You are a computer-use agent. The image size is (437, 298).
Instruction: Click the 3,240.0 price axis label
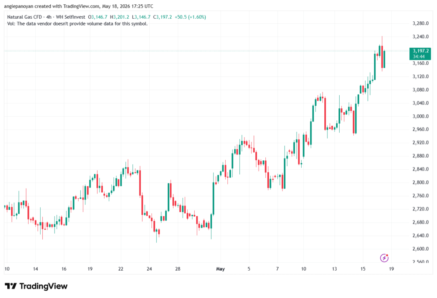[x=420, y=37]
